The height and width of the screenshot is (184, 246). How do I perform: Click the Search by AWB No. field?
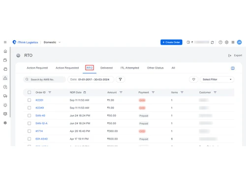(44, 79)
